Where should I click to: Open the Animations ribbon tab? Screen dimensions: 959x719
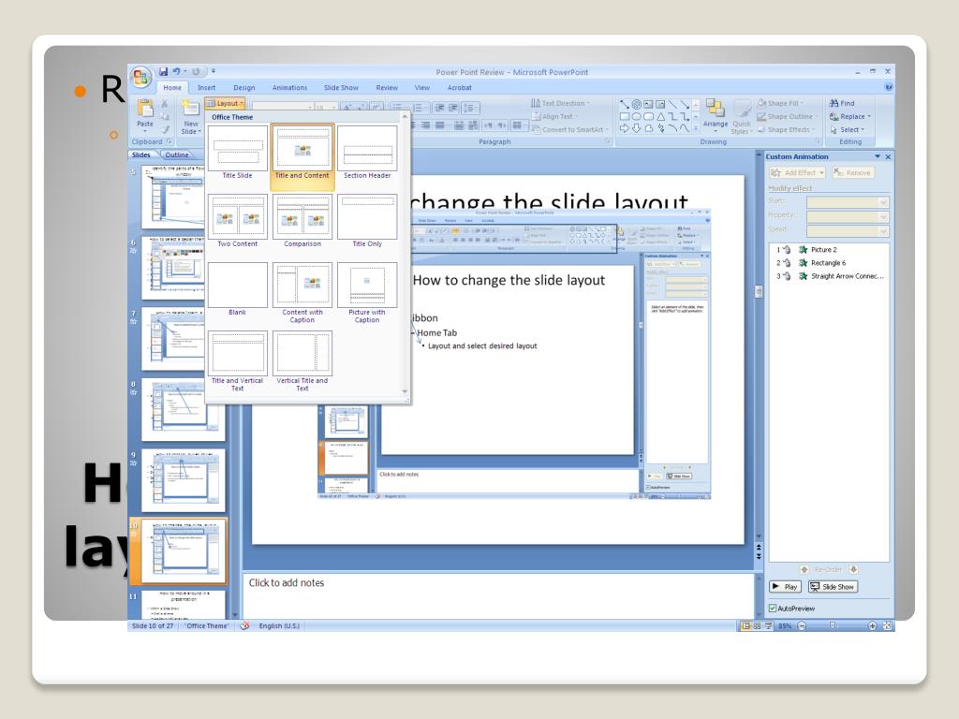pos(290,87)
